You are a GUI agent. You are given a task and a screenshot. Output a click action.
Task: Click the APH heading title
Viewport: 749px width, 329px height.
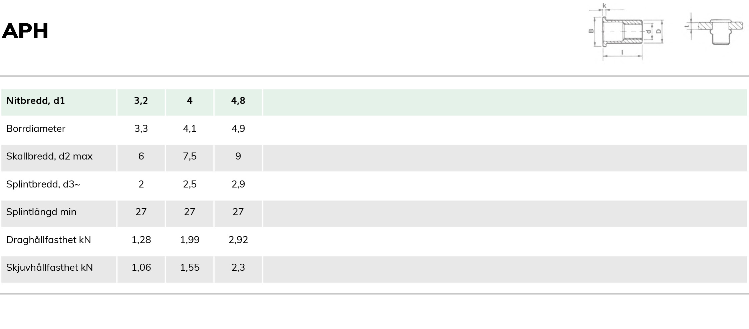pos(25,31)
